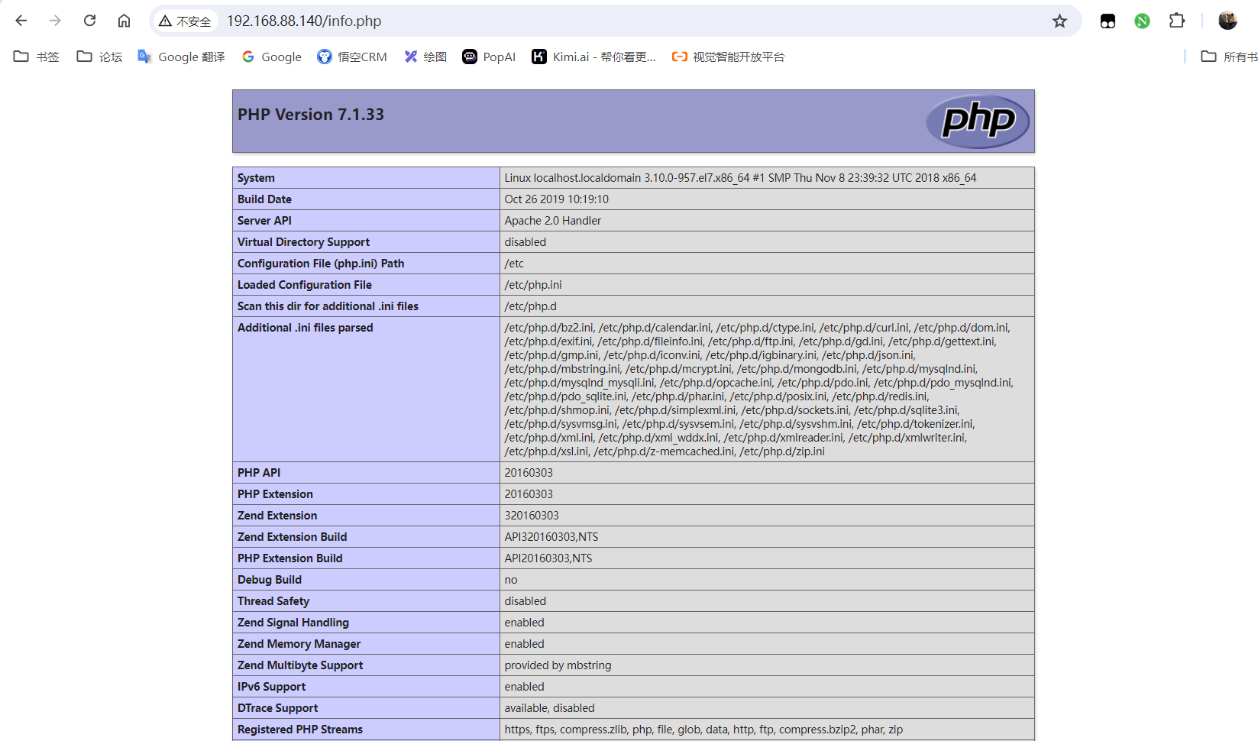Viewport: 1258px width, 741px height.
Task: Click the provided by mbstring value
Action: click(558, 665)
